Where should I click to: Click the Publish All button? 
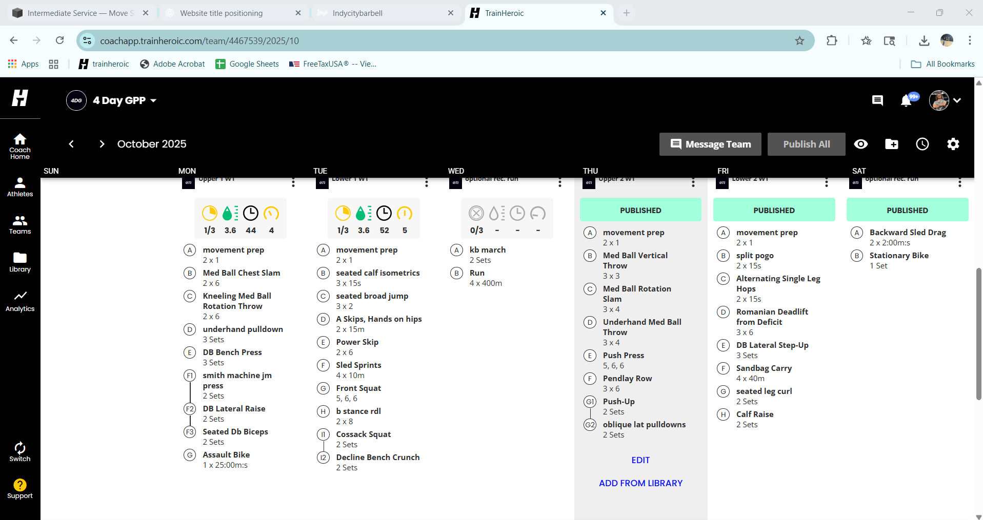tap(807, 144)
